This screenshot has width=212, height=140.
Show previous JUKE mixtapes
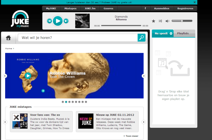point(5,122)
